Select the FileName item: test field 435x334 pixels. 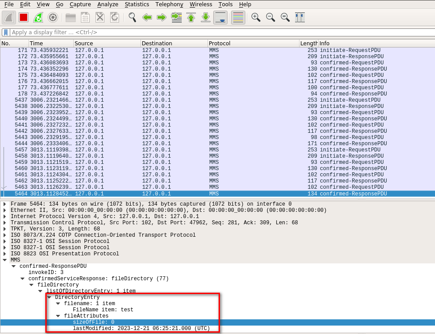tap(103, 310)
